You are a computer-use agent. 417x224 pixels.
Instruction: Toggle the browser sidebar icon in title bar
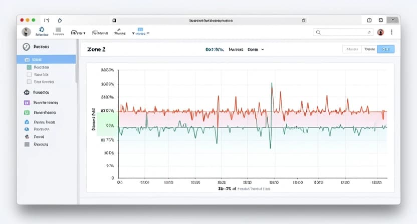47,20
